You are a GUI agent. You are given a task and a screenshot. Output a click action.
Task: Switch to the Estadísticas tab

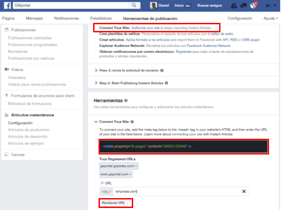[101, 18]
